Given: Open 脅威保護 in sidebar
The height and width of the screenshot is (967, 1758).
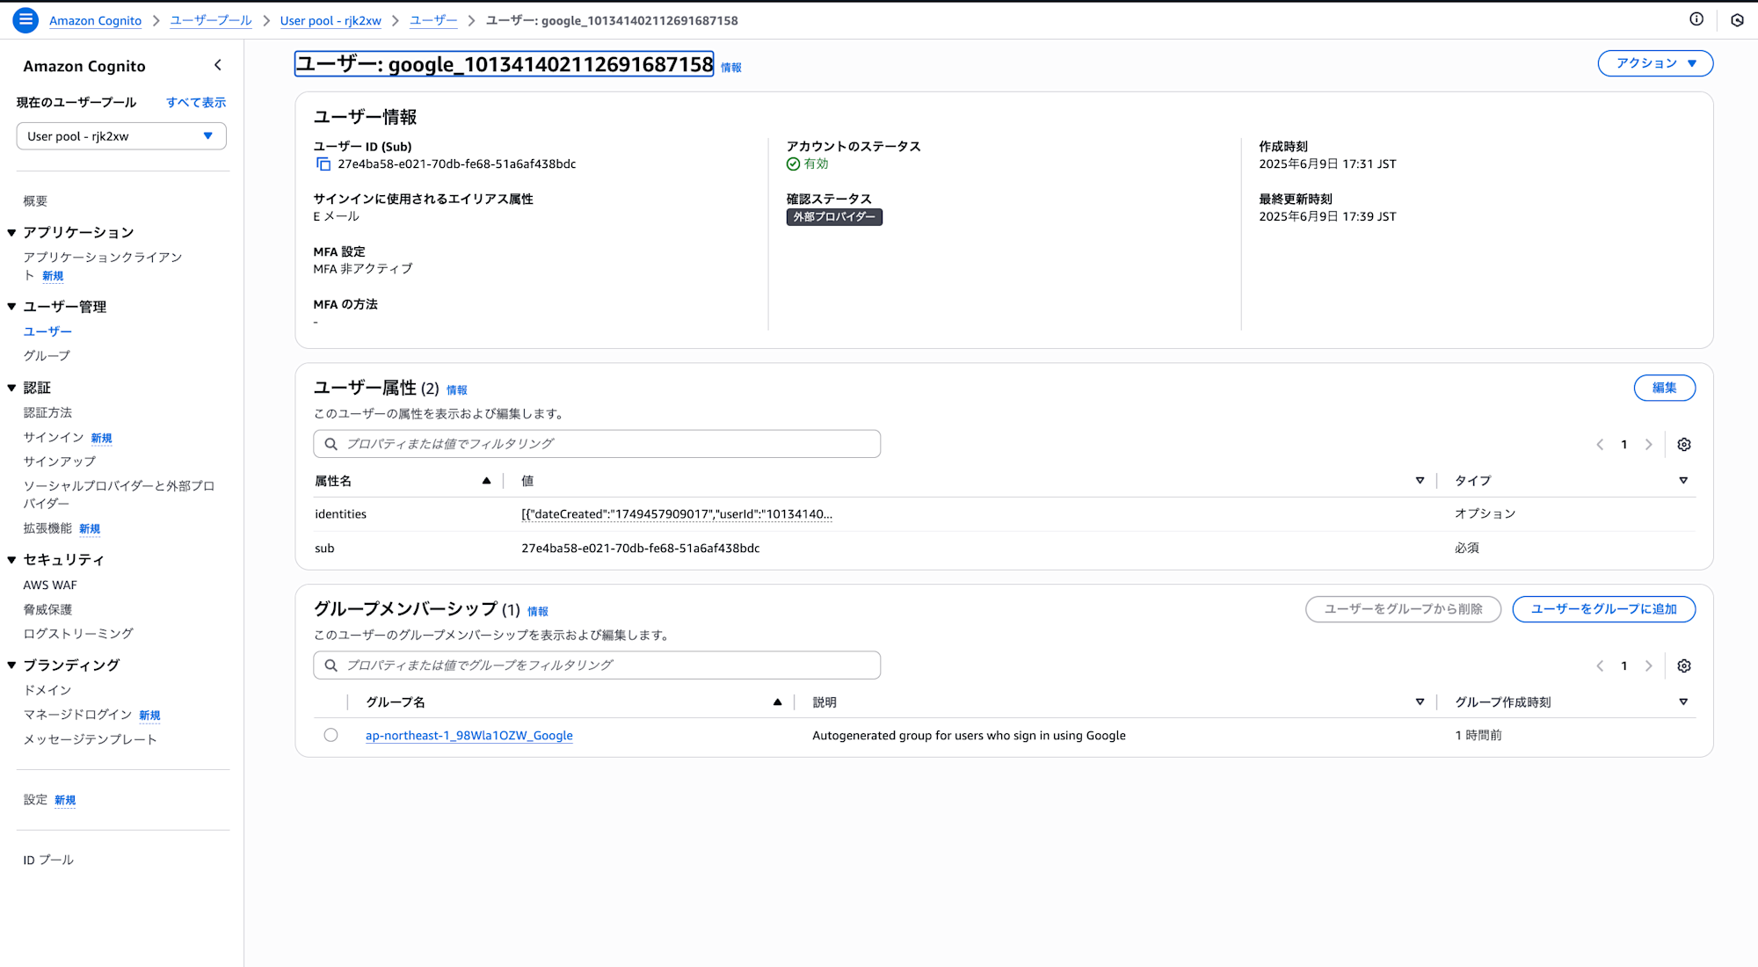Looking at the screenshot, I should click(x=47, y=609).
